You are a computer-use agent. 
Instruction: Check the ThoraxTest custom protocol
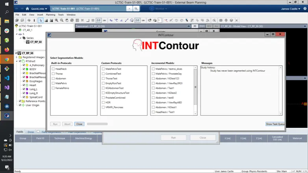point(103,79)
